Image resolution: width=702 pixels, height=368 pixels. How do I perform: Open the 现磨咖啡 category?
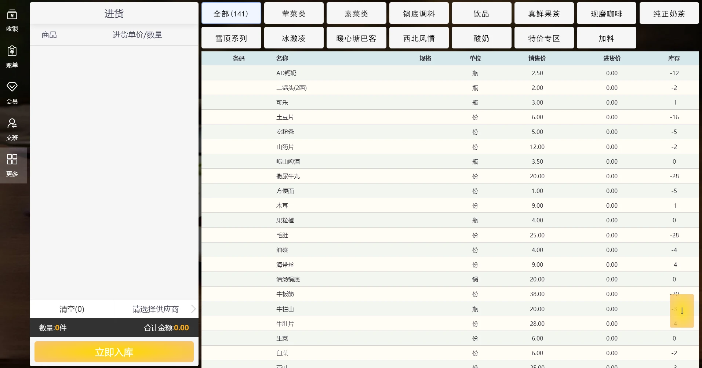point(606,14)
